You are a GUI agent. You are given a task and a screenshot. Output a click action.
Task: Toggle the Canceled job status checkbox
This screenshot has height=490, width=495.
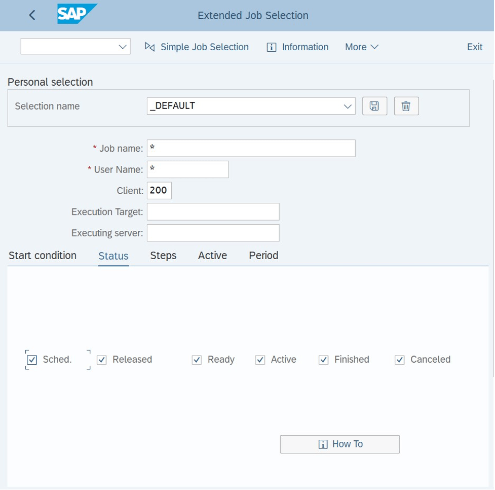(400, 360)
